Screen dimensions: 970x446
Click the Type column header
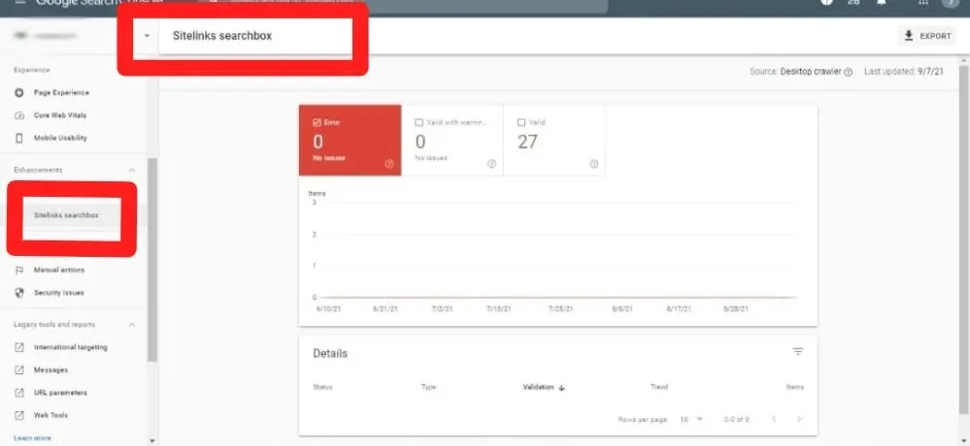(429, 387)
